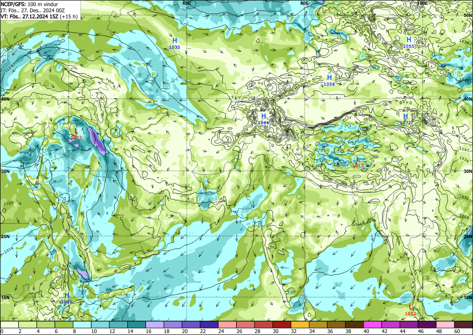Choose the 30–32 dark red legend swatch
This screenshot has height=335, width=473.
282,325
